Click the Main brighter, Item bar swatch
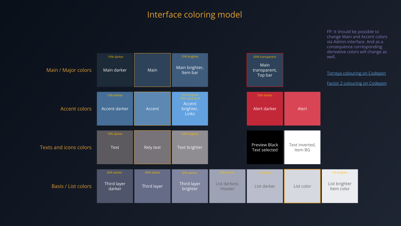The image size is (401, 226). 190,70
